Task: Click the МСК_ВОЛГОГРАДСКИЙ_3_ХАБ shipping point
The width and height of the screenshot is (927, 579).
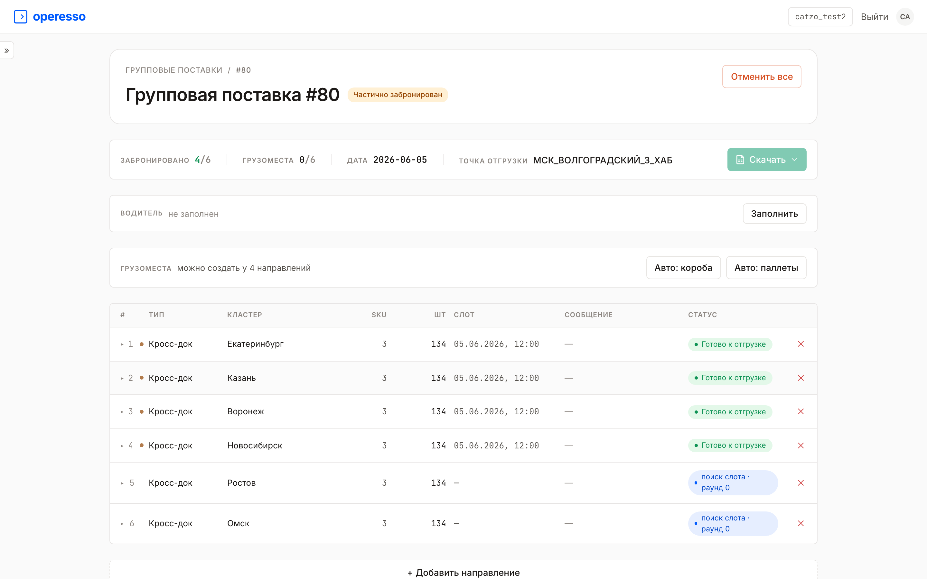Action: (603, 160)
